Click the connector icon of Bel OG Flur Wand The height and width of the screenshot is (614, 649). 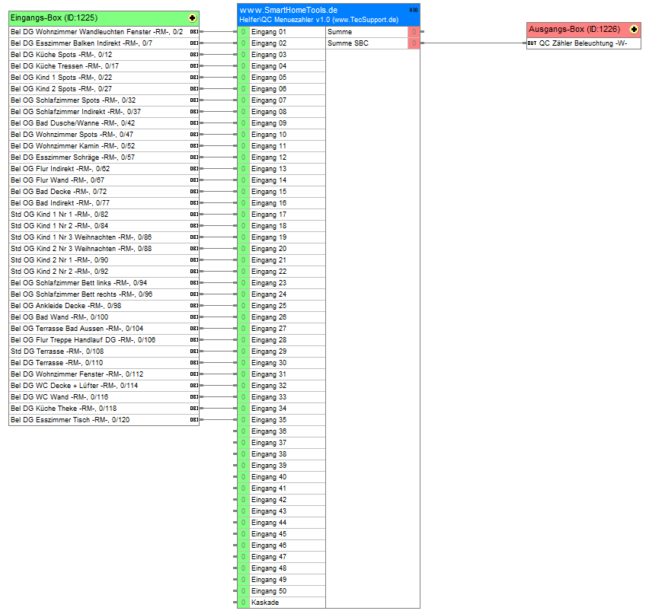click(x=193, y=180)
